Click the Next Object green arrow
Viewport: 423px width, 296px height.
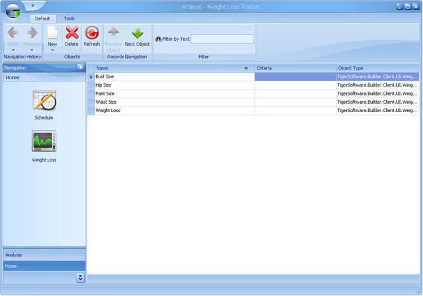(x=137, y=33)
